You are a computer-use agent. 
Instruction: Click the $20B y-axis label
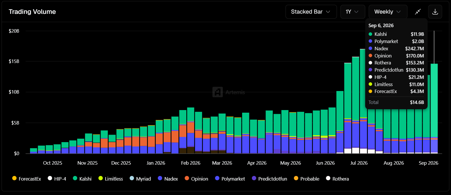14,31
